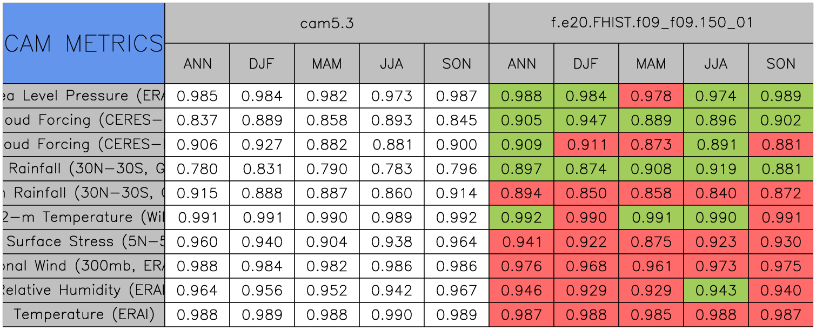816x330 pixels.
Task: Click the ANN column under cam5.3
Action: click(x=197, y=64)
